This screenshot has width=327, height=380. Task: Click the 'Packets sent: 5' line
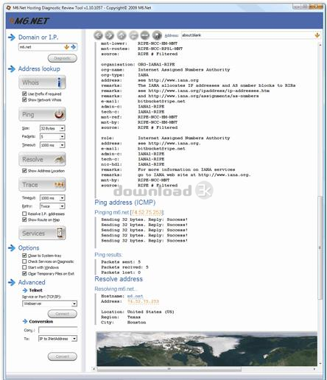(121, 262)
